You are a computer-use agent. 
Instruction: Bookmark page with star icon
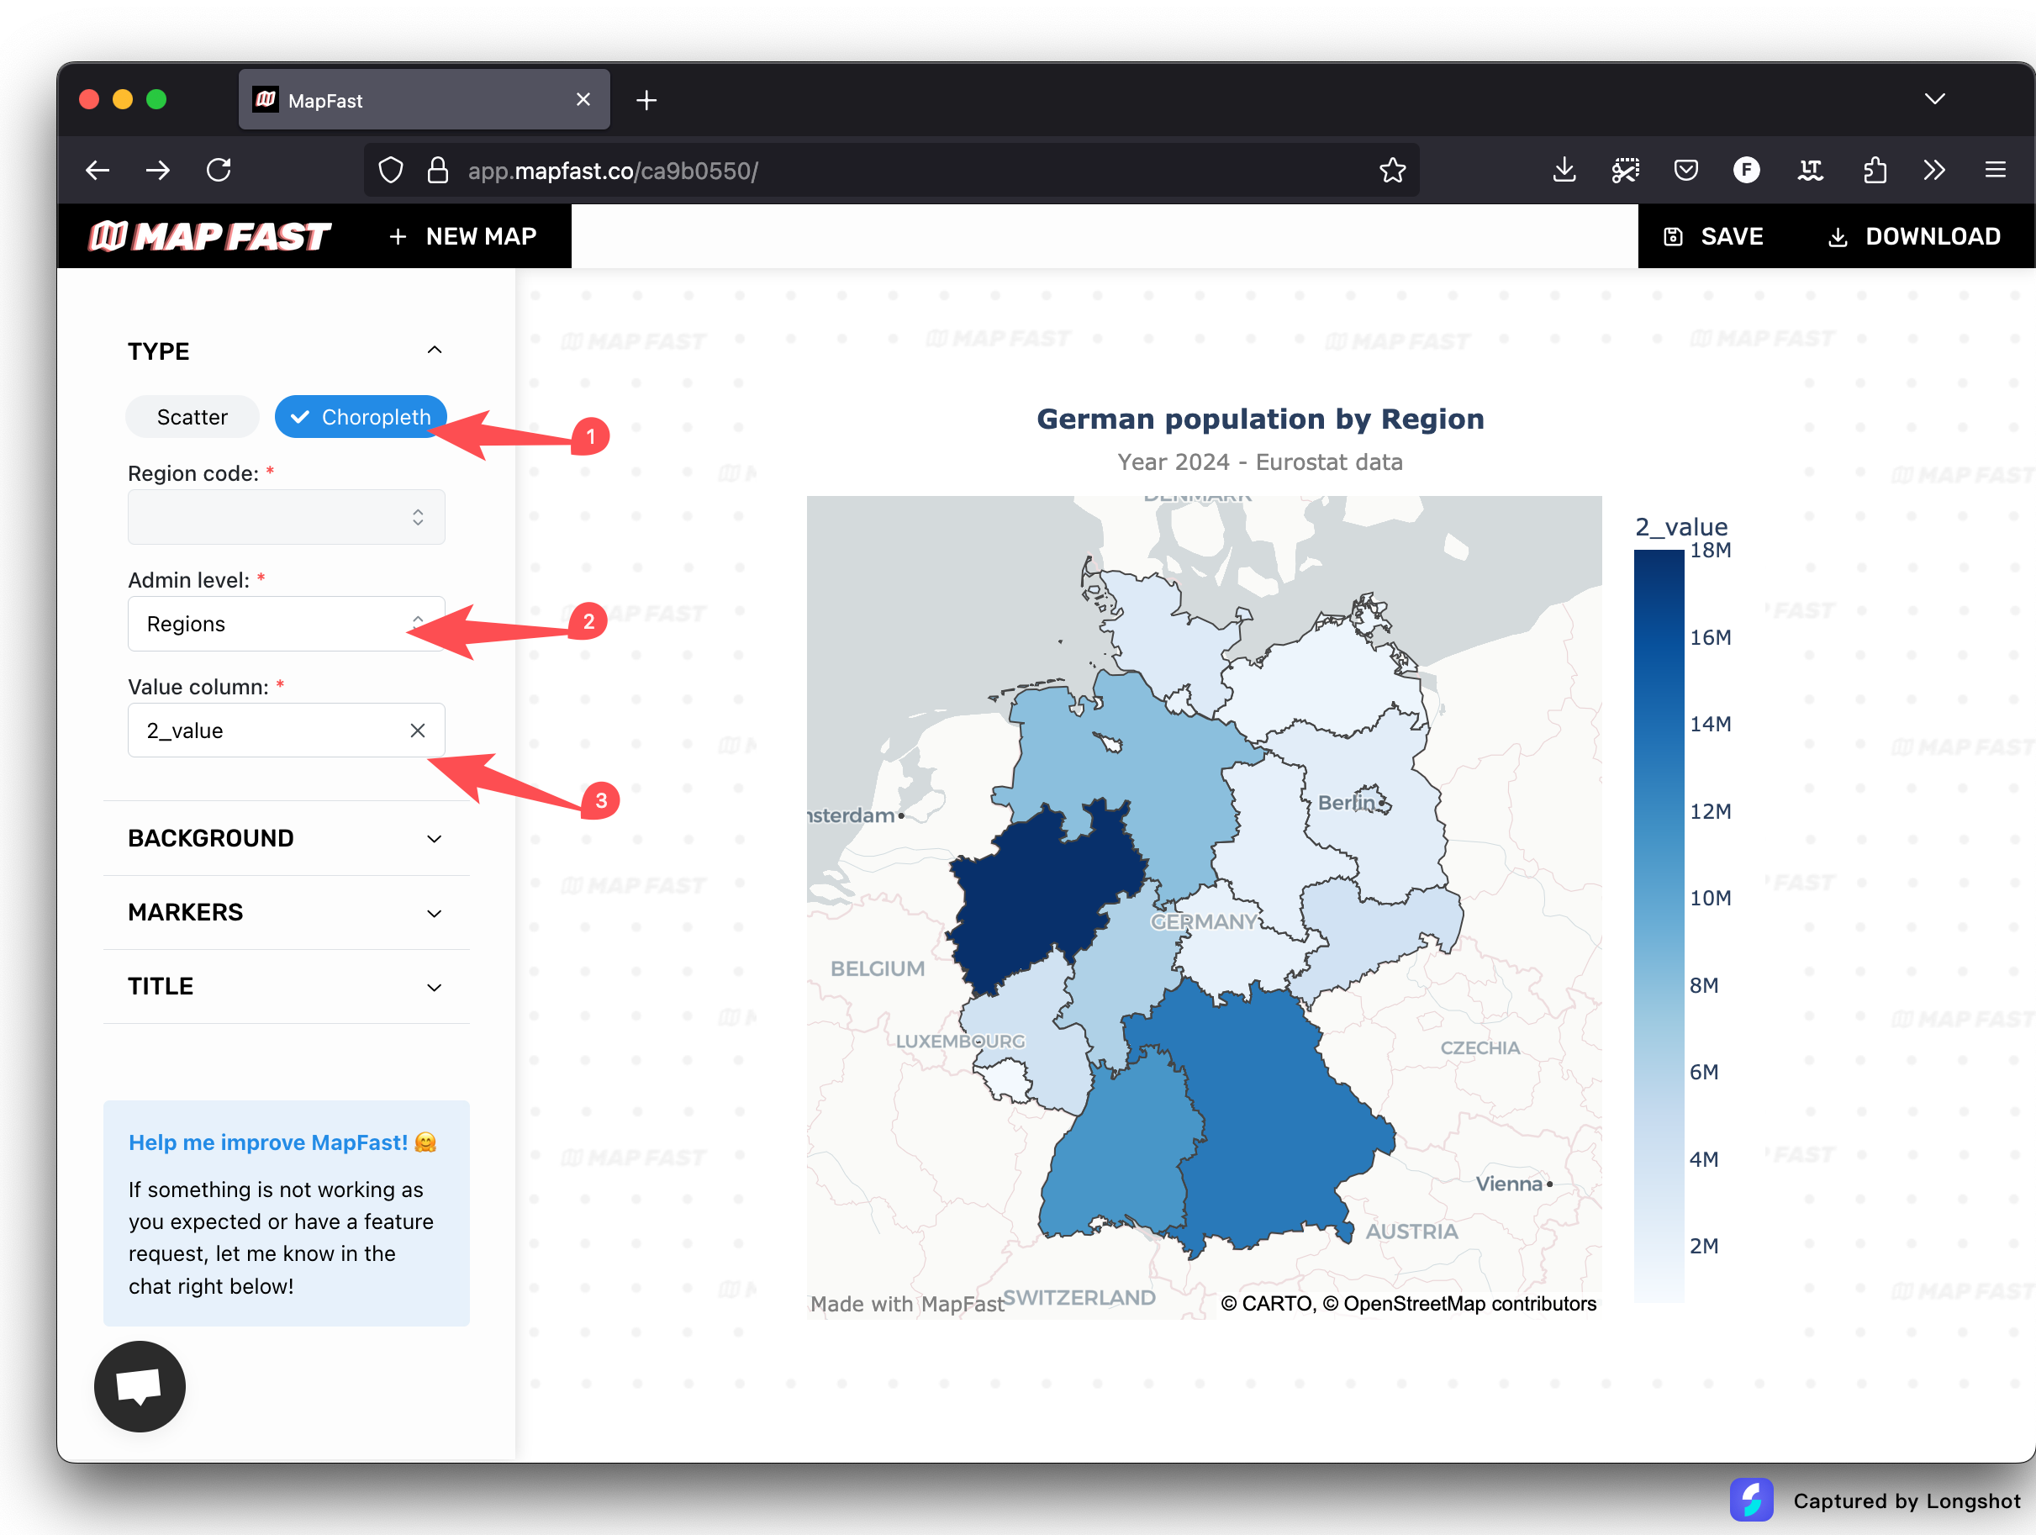coord(1392,171)
